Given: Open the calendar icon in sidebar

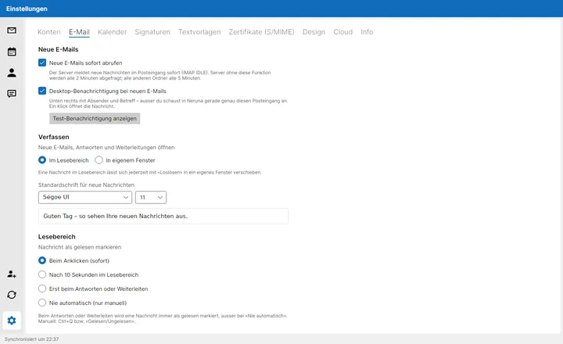Looking at the screenshot, I should click(x=12, y=52).
